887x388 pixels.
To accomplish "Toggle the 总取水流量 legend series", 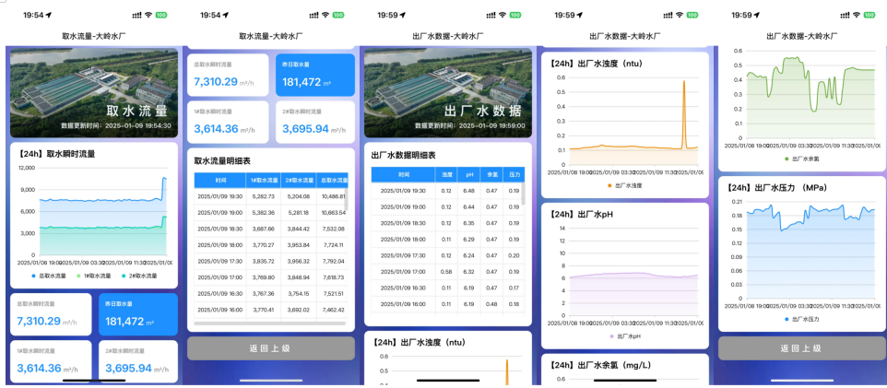I will pyautogui.click(x=49, y=276).
